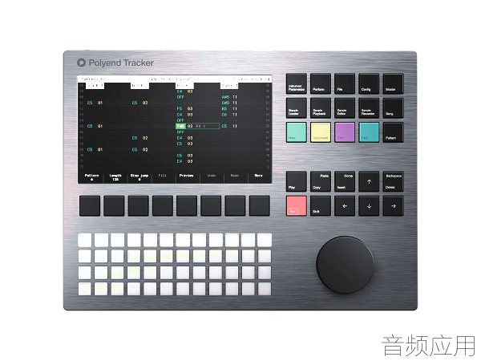Select the C4 note on row 63
Viewport: 481px width, 361px height.
tap(180, 115)
